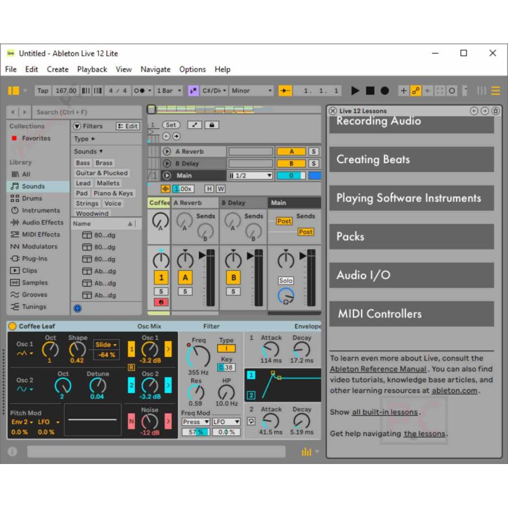Open the Freq Mod Press dropdown in the synth
Screen dimensions: 508x508
tap(195, 422)
